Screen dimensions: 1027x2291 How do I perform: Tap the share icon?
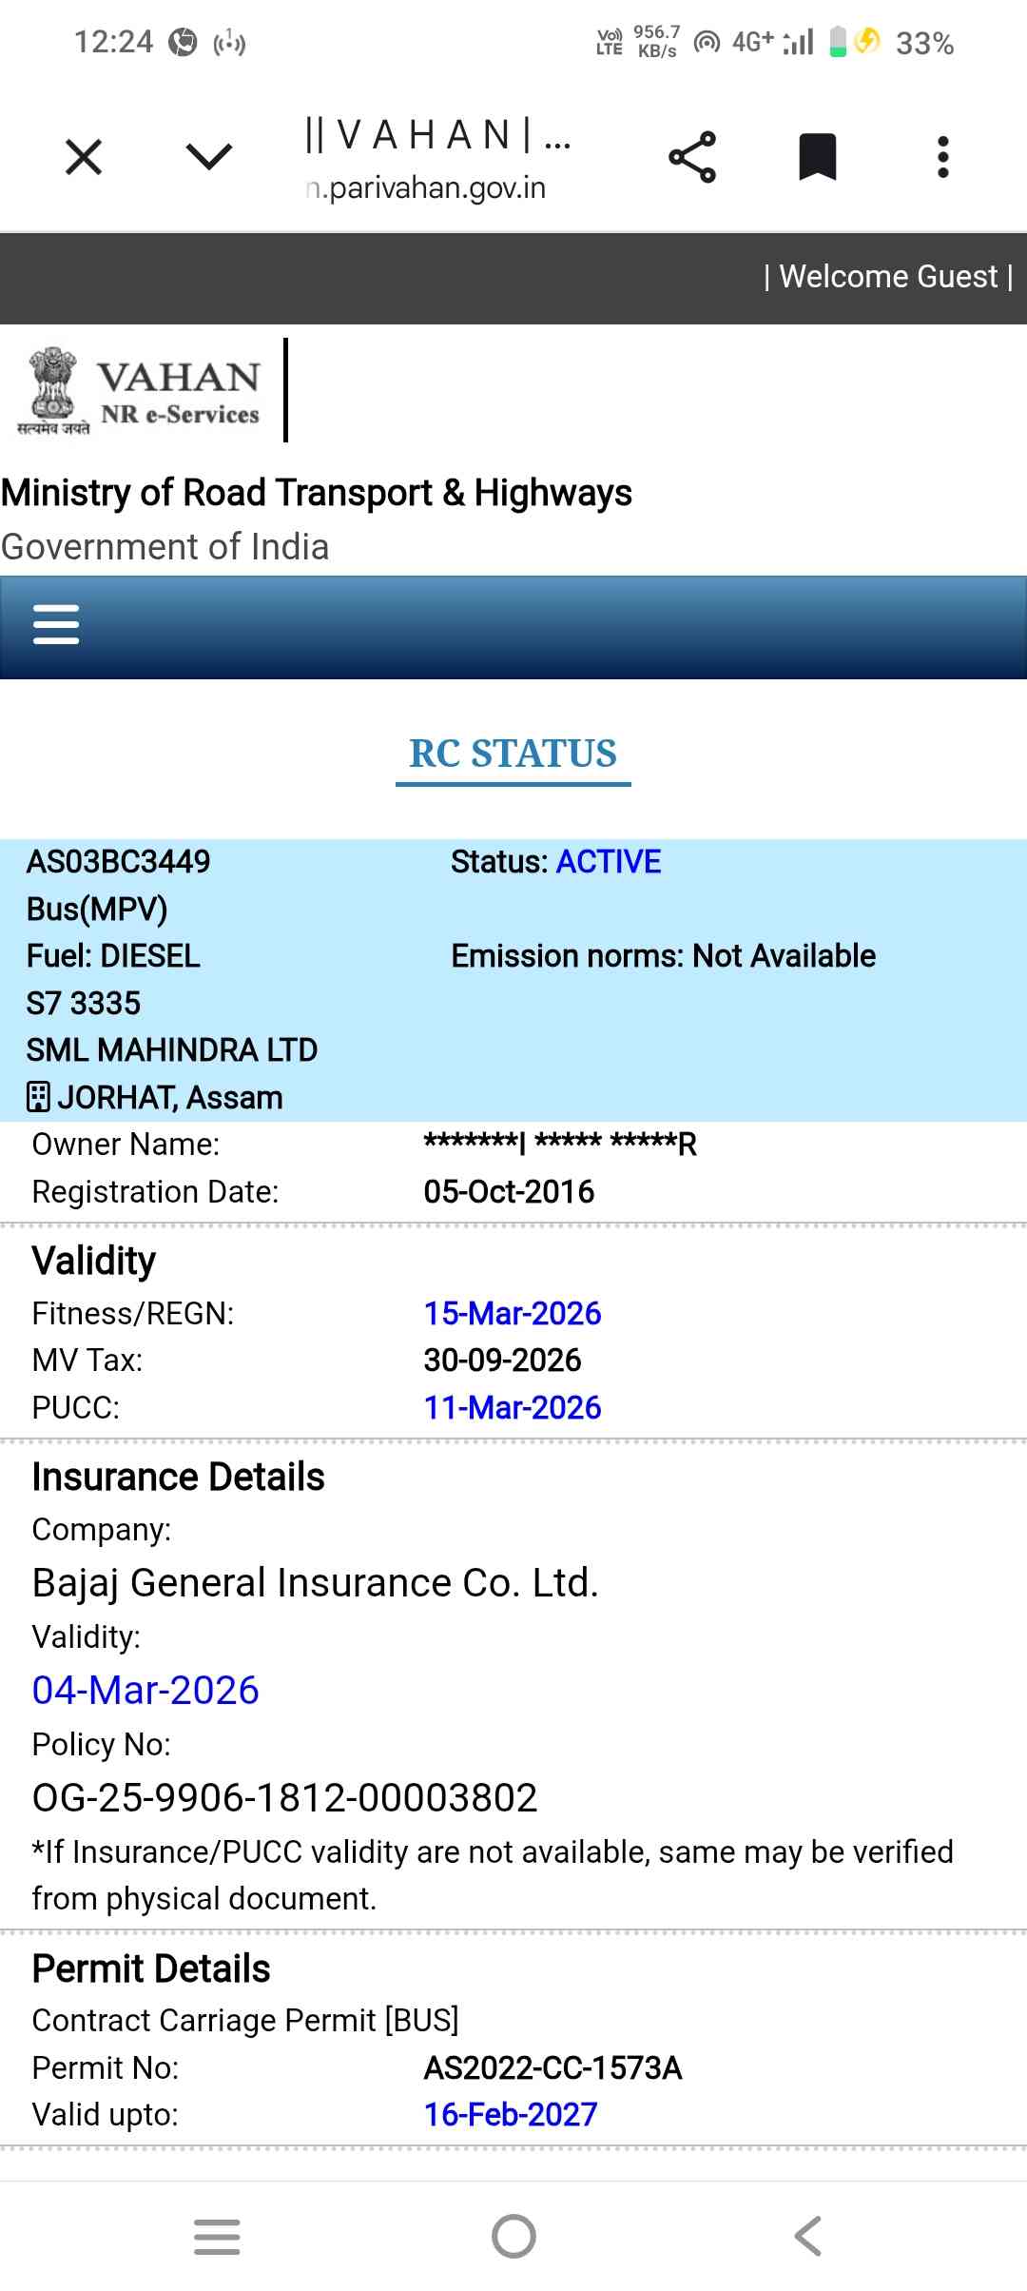pos(692,157)
